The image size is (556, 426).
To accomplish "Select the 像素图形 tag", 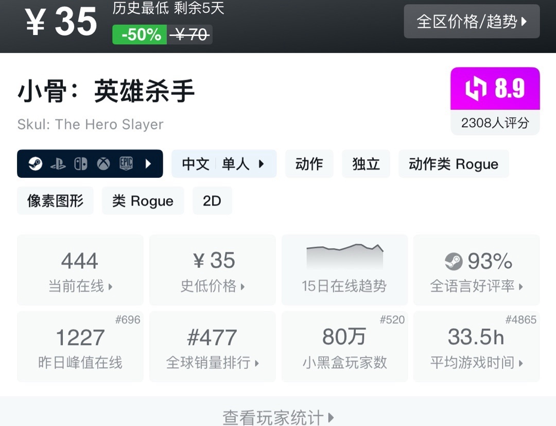I will (x=55, y=201).
